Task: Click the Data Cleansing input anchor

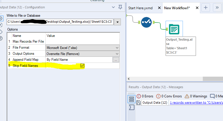Action: pos(139,22)
